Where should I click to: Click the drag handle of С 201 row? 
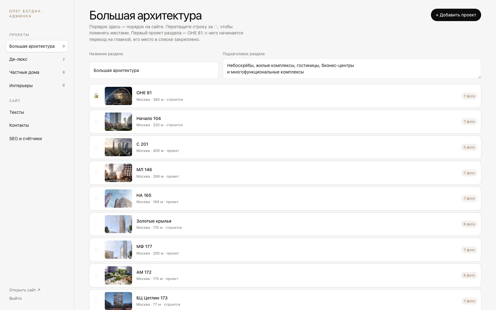(x=96, y=147)
